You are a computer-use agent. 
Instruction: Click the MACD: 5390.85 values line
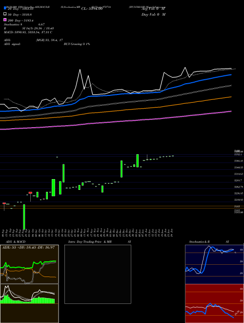[28, 32]
